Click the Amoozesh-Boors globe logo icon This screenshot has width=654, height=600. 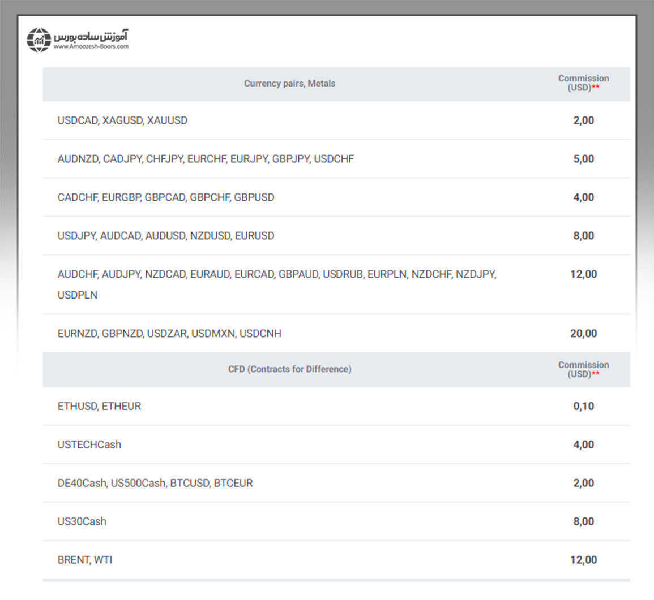(x=39, y=40)
